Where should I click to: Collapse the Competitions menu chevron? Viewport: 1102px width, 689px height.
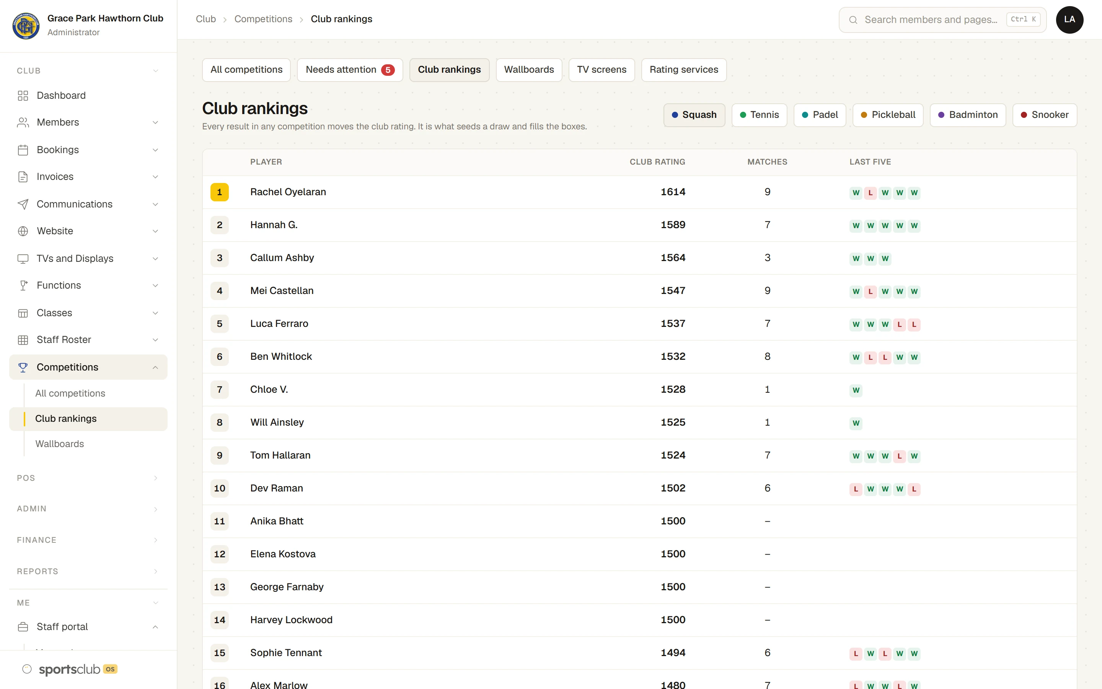point(155,367)
